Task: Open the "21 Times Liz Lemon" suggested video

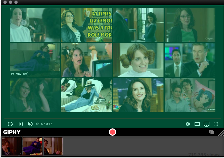Action: 86,25
